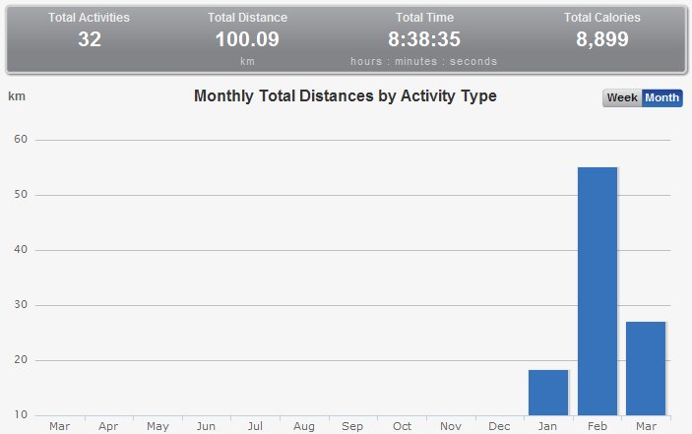Click the February distance bar
Image resolution: width=692 pixels, height=434 pixels.
pos(598,290)
